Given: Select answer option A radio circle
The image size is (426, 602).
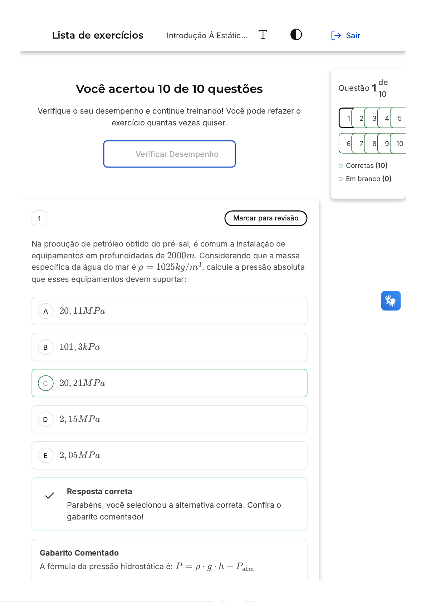Looking at the screenshot, I should (45, 311).
